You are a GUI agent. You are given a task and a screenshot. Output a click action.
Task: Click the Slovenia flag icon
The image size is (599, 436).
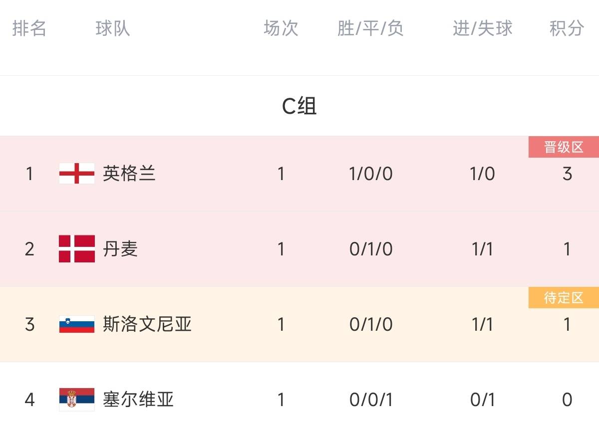[76, 324]
